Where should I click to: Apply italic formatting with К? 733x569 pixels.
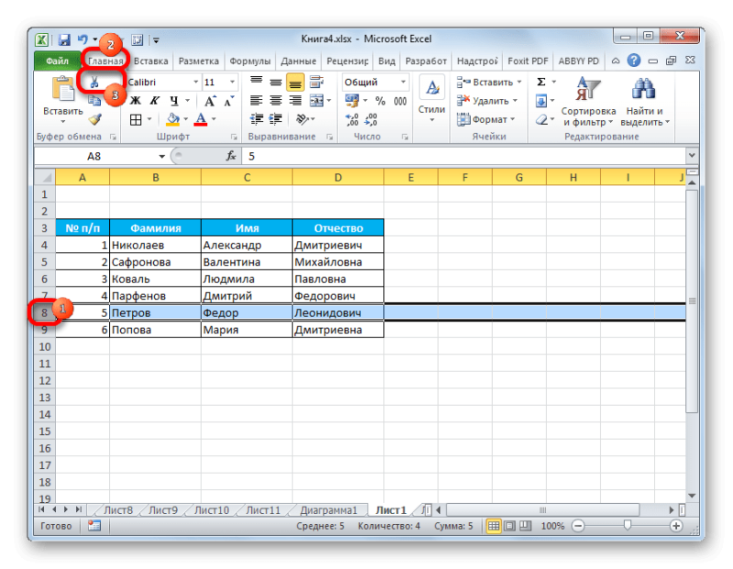154,101
